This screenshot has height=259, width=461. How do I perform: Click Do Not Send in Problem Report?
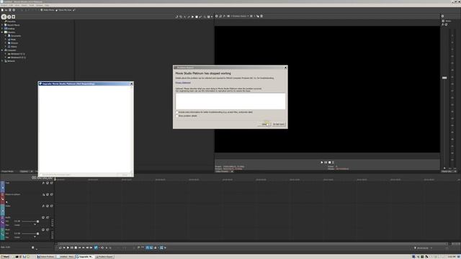point(279,124)
